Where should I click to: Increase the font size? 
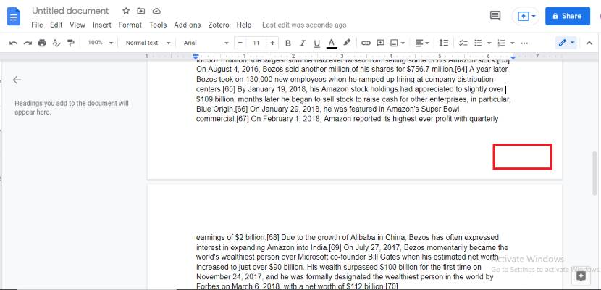(x=272, y=43)
